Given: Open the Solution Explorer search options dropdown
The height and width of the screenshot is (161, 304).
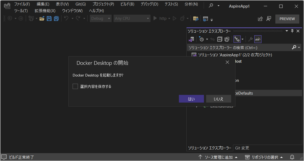Looking at the screenshot, I should (299, 48).
